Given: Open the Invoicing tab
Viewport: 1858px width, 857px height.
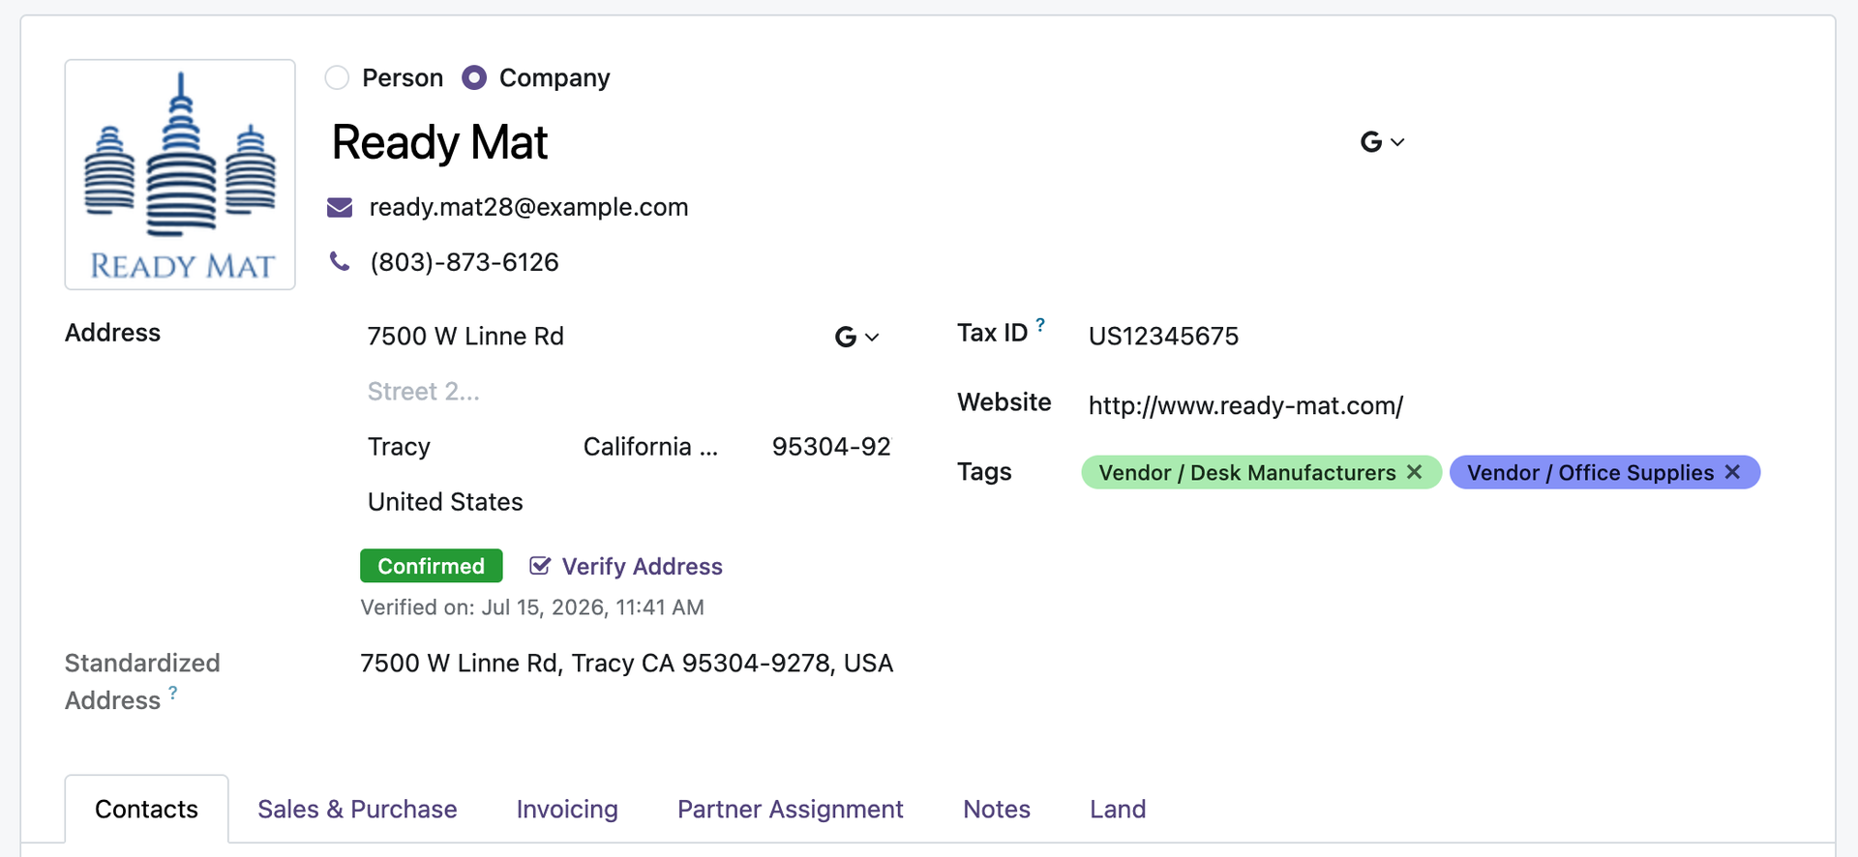Looking at the screenshot, I should 567,809.
